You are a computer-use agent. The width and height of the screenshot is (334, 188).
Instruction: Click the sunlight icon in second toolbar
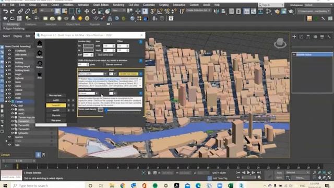coord(80,19)
